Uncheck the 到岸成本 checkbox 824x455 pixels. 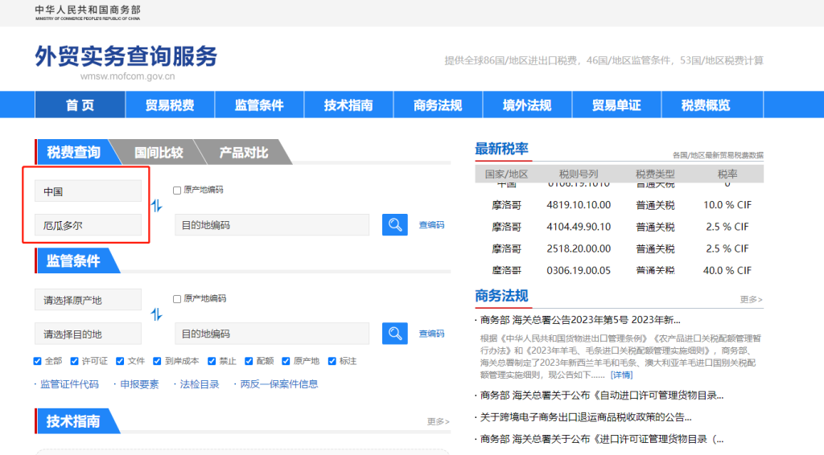pyautogui.click(x=157, y=361)
